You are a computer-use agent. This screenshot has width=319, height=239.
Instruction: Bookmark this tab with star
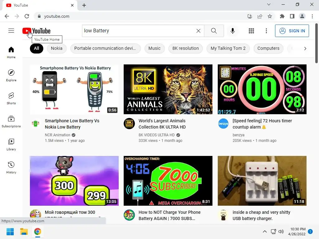[x=269, y=16]
